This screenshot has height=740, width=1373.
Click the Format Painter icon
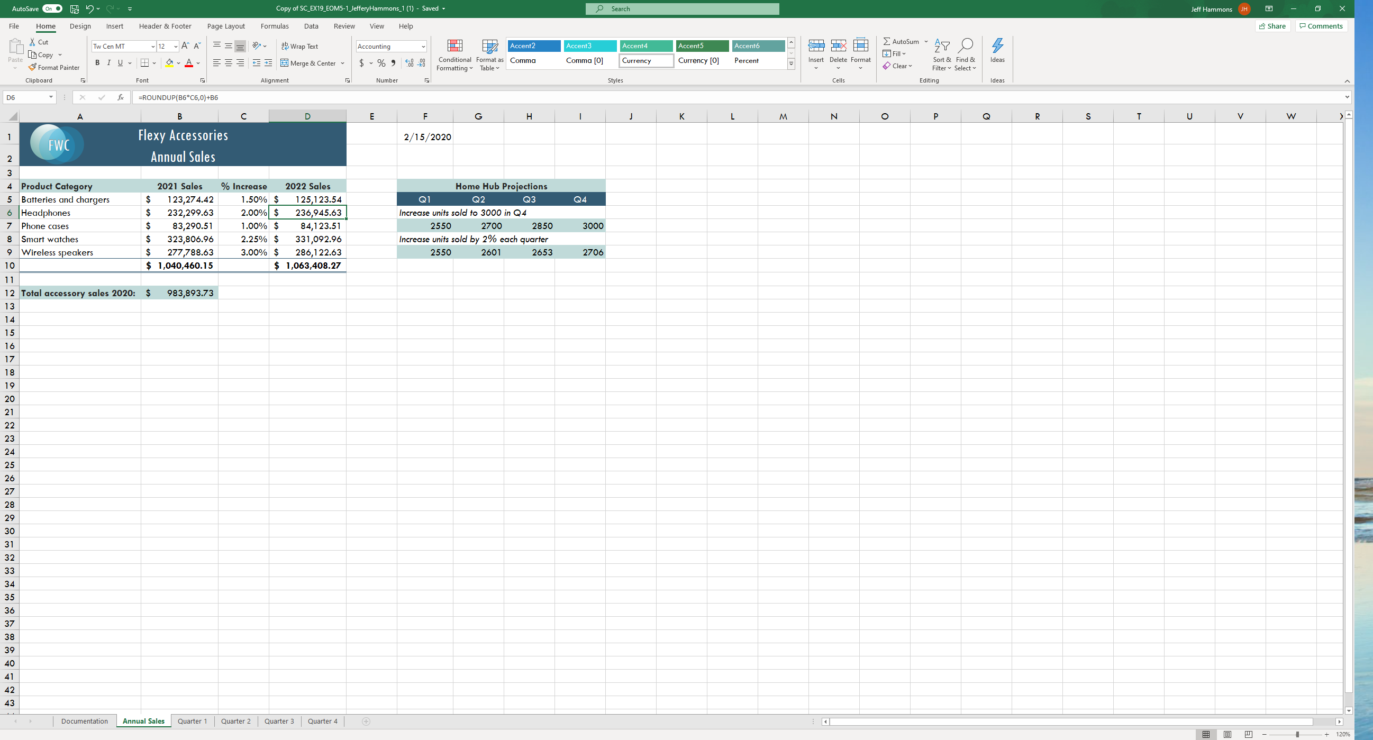coord(33,68)
